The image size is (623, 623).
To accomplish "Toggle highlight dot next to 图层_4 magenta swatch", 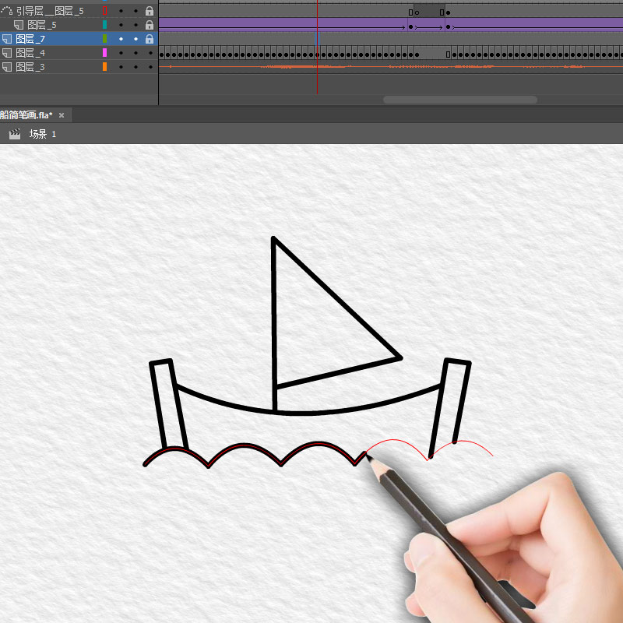I will coord(121,53).
